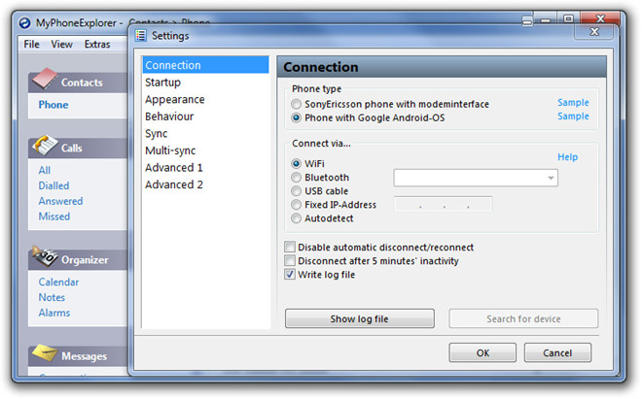Open Dialled calls in sidebar
Screen dimensions: 642x399
coord(53,185)
